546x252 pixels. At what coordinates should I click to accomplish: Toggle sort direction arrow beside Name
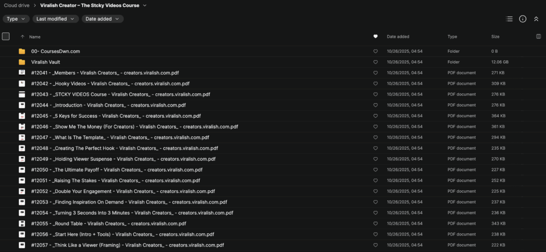pyautogui.click(x=22, y=37)
